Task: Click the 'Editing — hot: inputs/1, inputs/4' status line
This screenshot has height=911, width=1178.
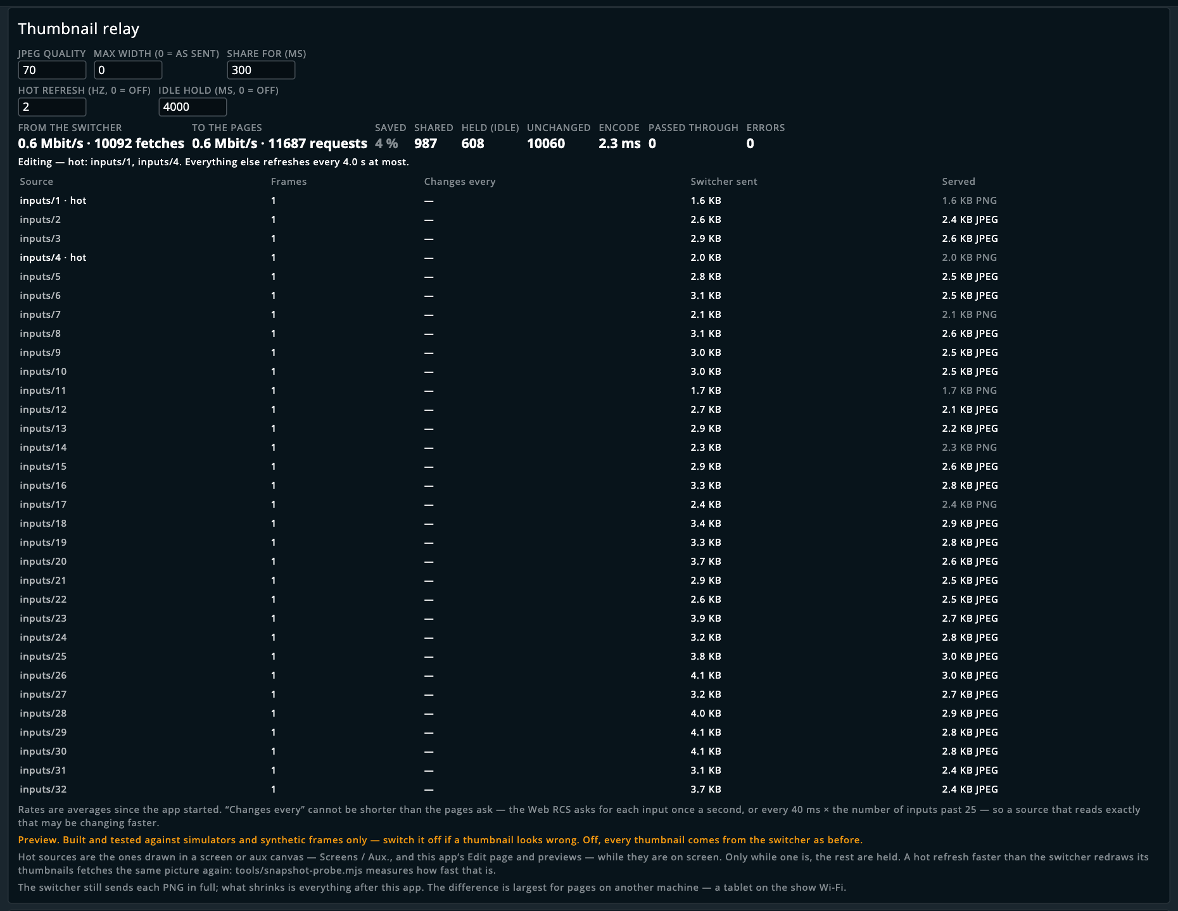Action: click(213, 162)
